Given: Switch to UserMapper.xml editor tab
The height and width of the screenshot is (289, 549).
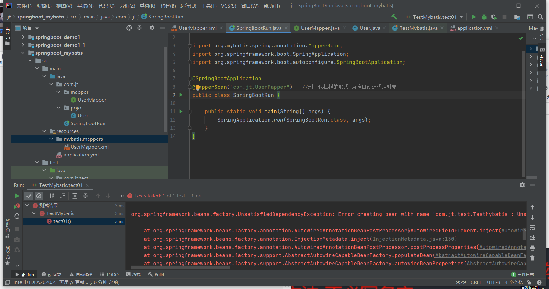Looking at the screenshot, I should [198, 28].
